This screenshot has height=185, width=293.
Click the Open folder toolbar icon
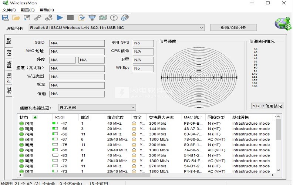click(x=16, y=17)
